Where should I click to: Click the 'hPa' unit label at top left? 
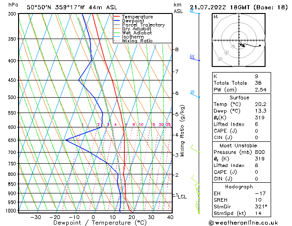(x=13, y=5)
